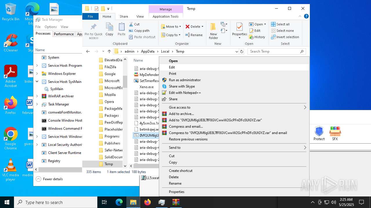Select the Mozilla folder in tree
Image resolution: width=371 pixels, height=208 pixels.
tap(110, 95)
